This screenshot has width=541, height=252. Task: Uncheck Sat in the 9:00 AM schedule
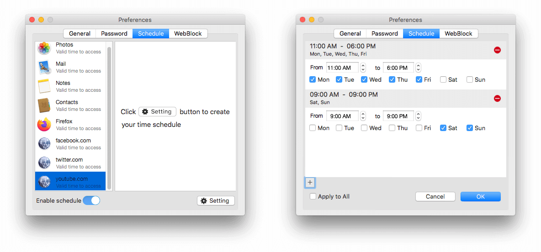443,128
